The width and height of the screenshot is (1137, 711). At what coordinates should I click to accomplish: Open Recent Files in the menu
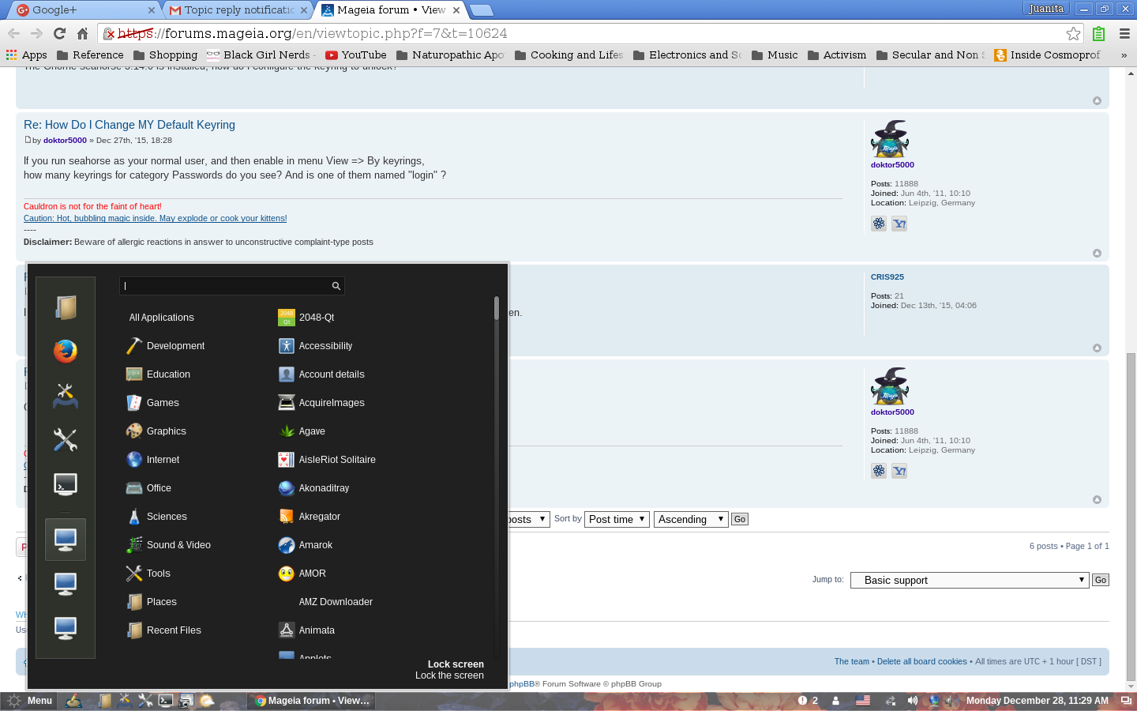[x=163, y=630]
